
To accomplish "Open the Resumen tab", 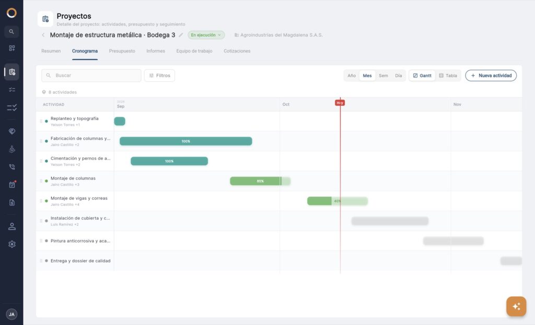I will pyautogui.click(x=51, y=51).
